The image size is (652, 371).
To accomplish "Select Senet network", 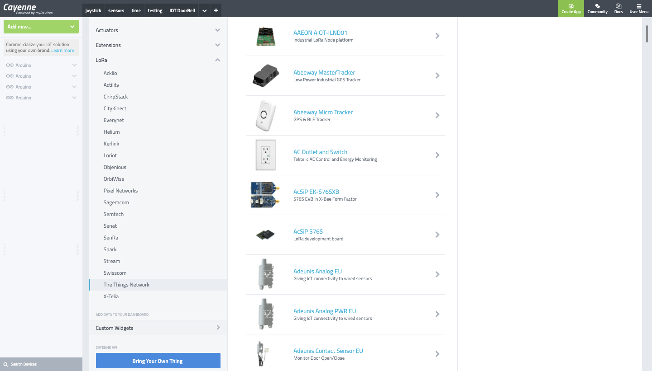I will click(110, 226).
